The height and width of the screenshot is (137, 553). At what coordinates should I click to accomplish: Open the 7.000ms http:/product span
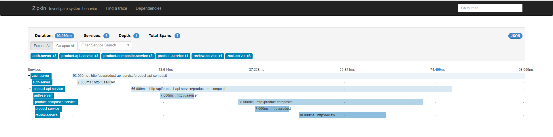point(272,109)
